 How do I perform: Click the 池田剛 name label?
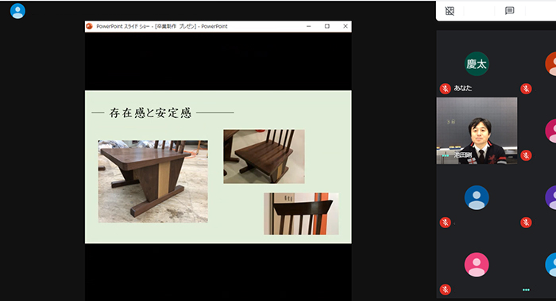pyautogui.click(x=463, y=155)
